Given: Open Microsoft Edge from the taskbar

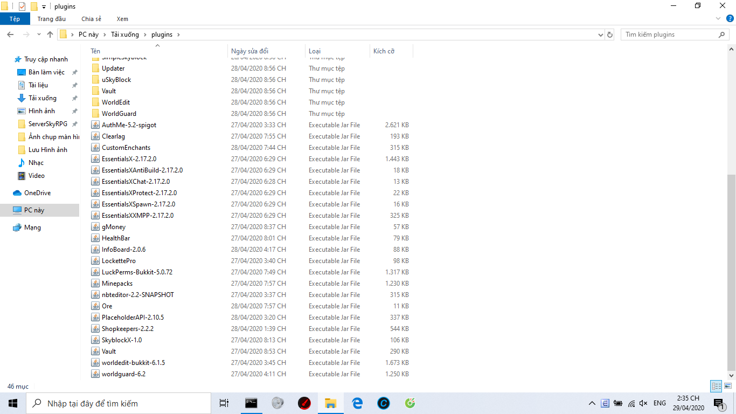Looking at the screenshot, I should tap(357, 403).
